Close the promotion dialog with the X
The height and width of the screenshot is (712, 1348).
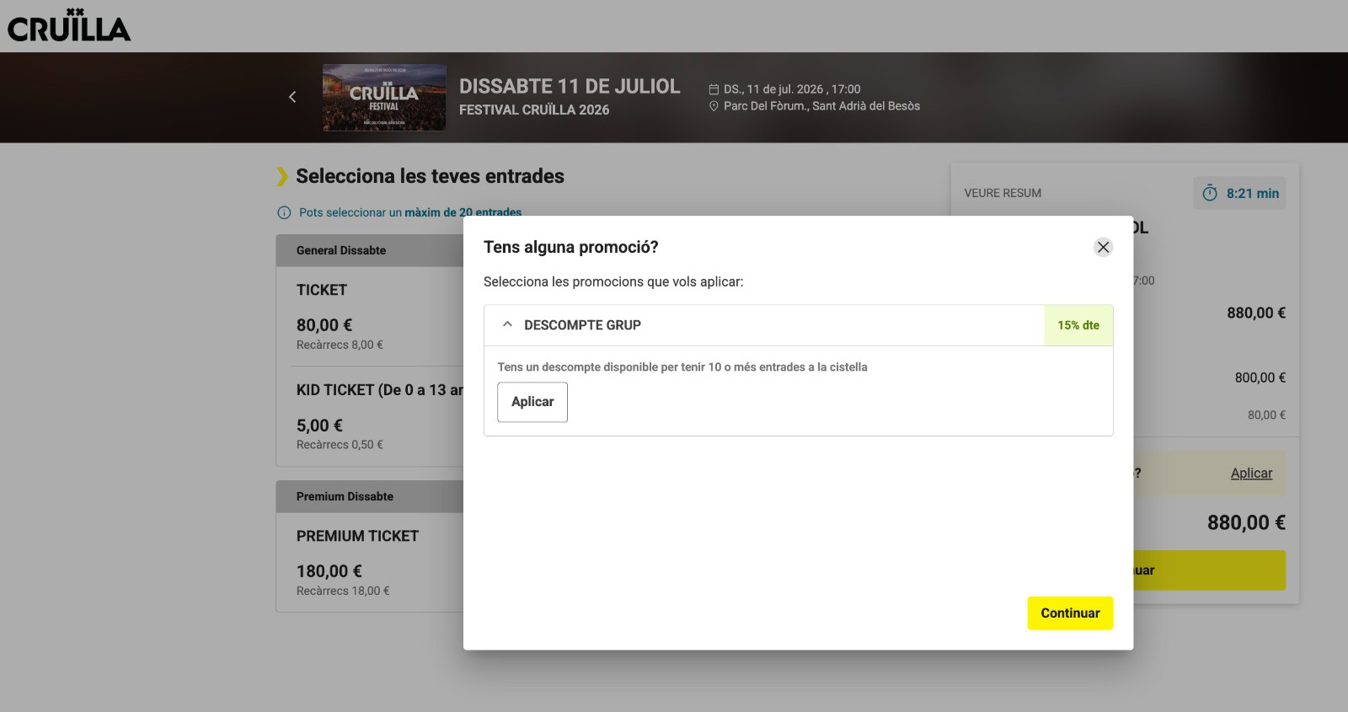tap(1103, 247)
